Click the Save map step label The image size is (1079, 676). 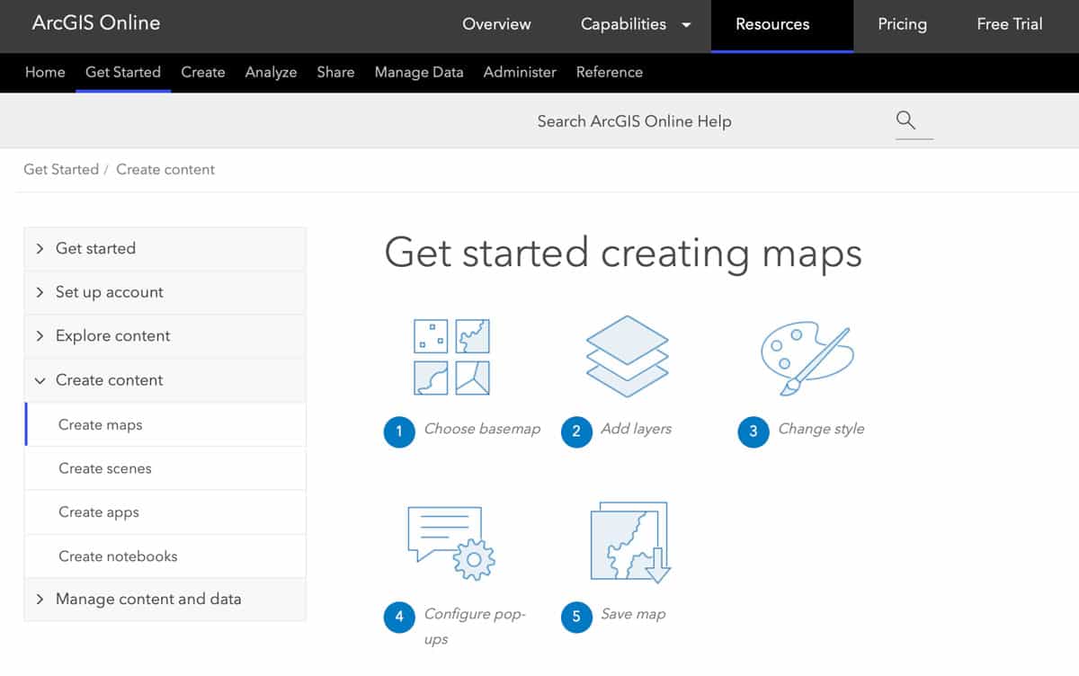click(633, 614)
